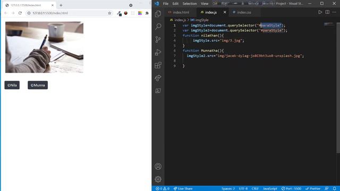Click the browser reload button

[20, 13]
